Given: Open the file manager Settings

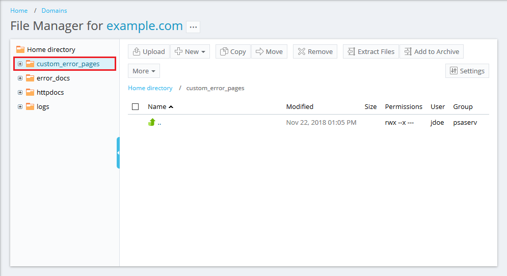Looking at the screenshot, I should (x=467, y=71).
